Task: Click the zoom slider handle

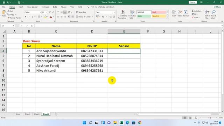Action: coord(210,118)
